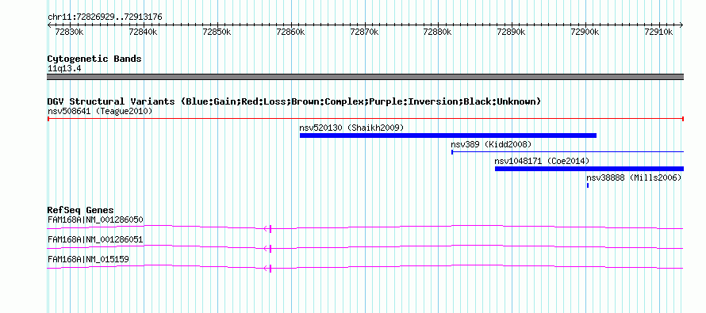This screenshot has height=313, width=706.
Task: Click the 11q13.4 band label
Action: pos(64,69)
